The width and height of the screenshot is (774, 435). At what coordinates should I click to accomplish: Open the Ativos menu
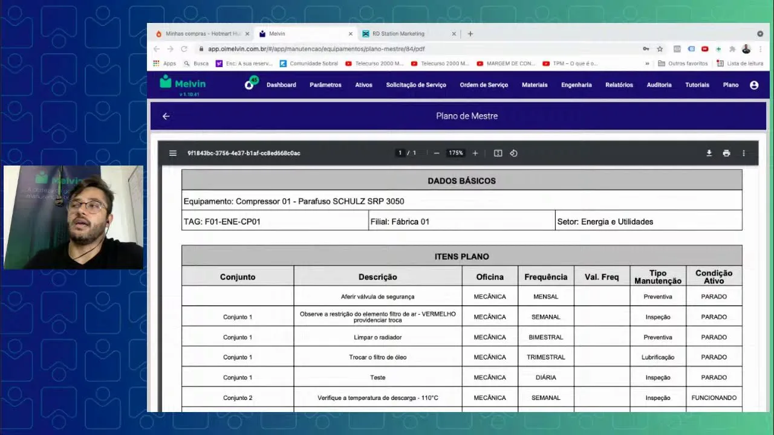pos(363,85)
